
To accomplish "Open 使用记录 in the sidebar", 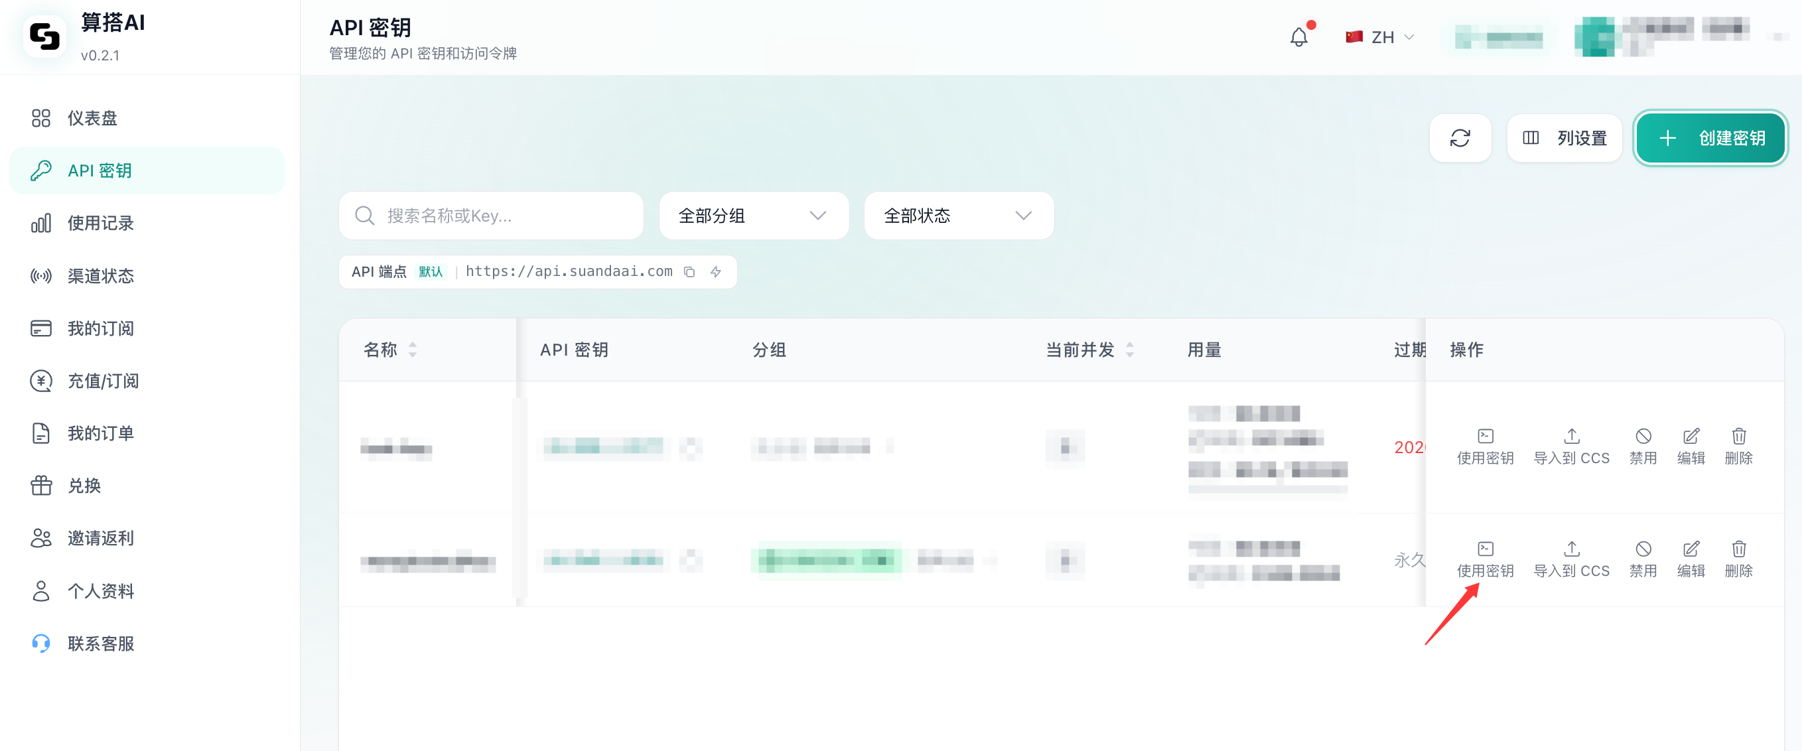I will click(147, 223).
